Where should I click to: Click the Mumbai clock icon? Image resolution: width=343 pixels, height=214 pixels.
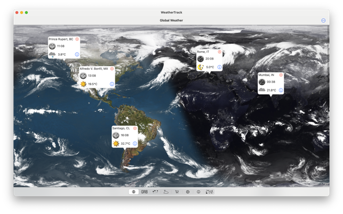pyautogui.click(x=262, y=82)
